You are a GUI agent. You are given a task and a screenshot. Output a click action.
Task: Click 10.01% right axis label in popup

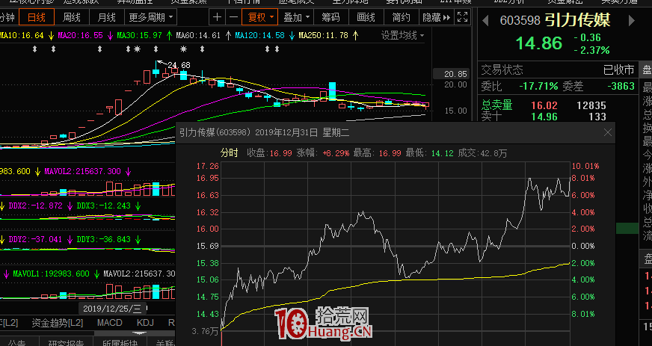(585, 166)
